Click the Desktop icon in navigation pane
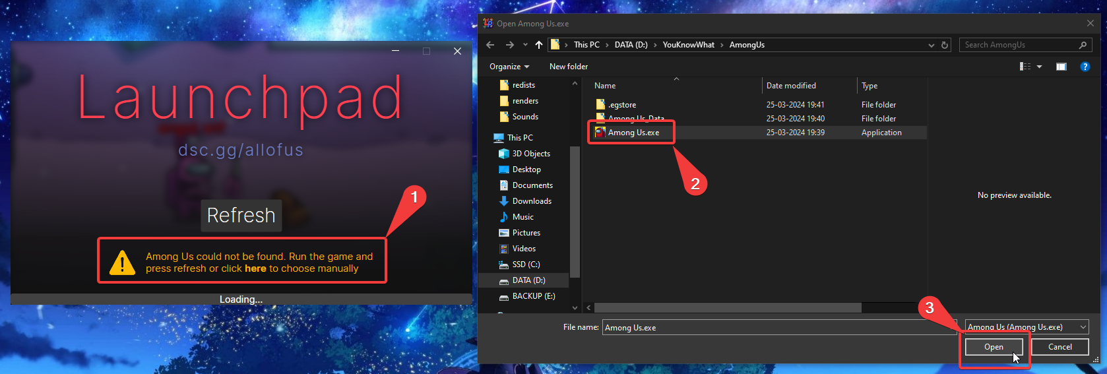Screen dimensions: 1107x374 point(504,170)
